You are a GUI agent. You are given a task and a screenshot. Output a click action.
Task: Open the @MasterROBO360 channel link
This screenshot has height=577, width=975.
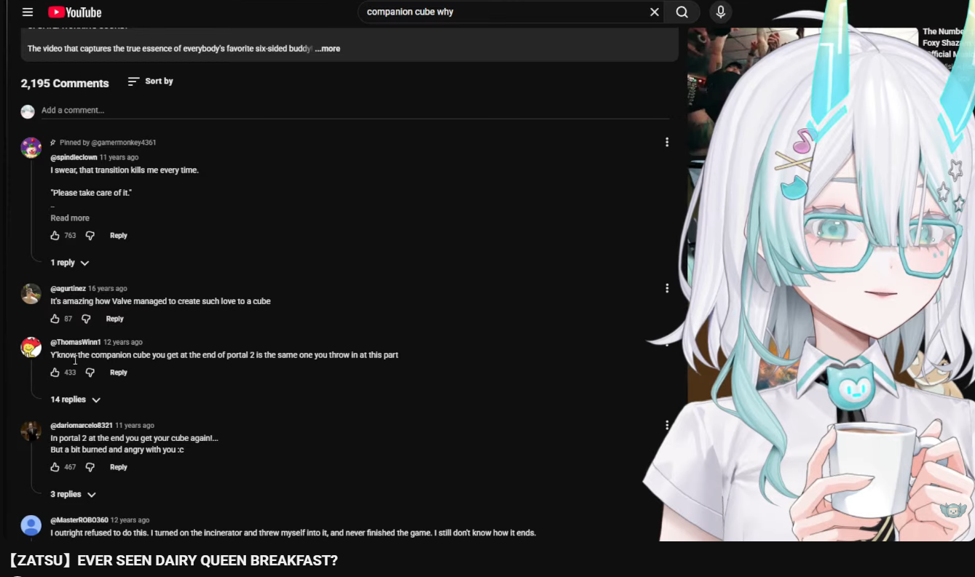(79, 520)
